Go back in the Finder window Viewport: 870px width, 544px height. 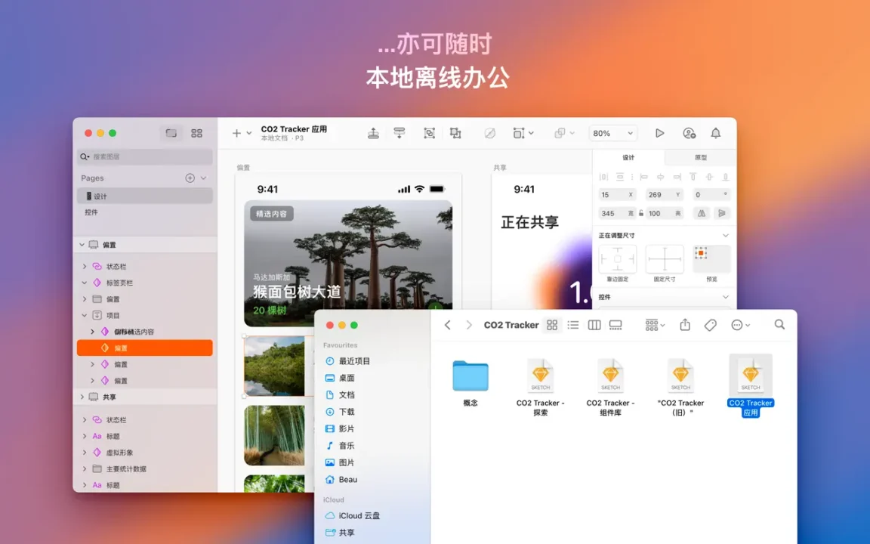click(x=448, y=325)
